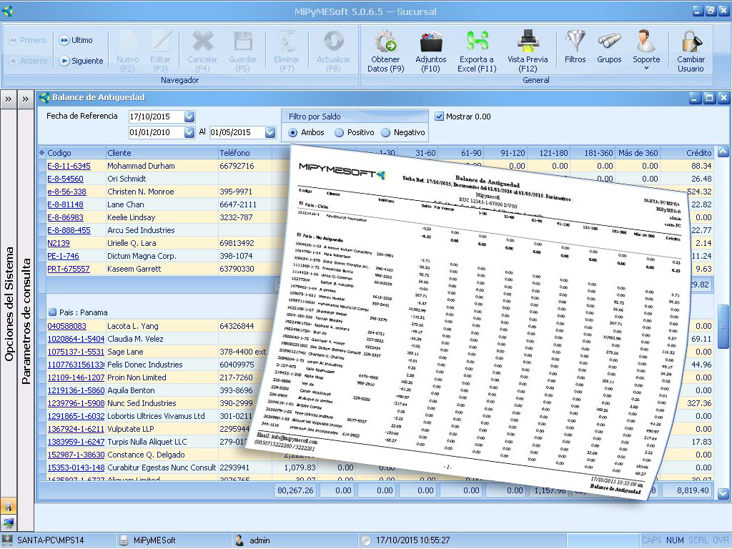Screen dimensions: 732x549
Task: Click the Anterior navigation button
Action: click(x=28, y=61)
